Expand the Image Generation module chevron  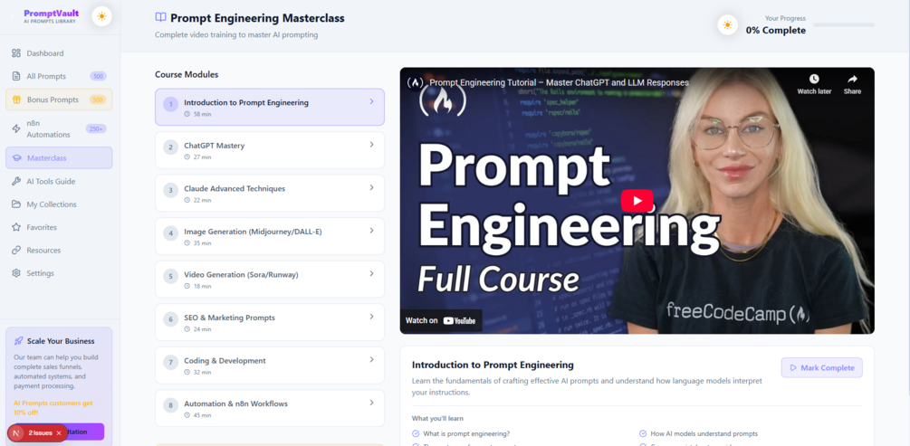pyautogui.click(x=371, y=231)
